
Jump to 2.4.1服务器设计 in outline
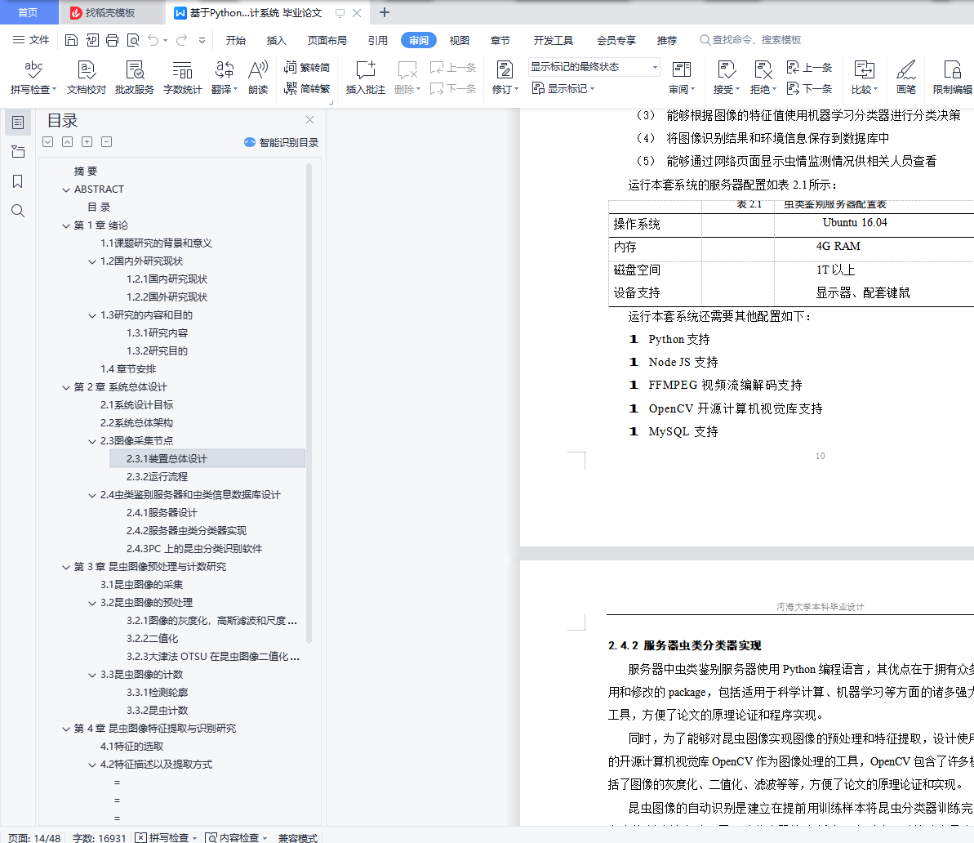tap(162, 513)
